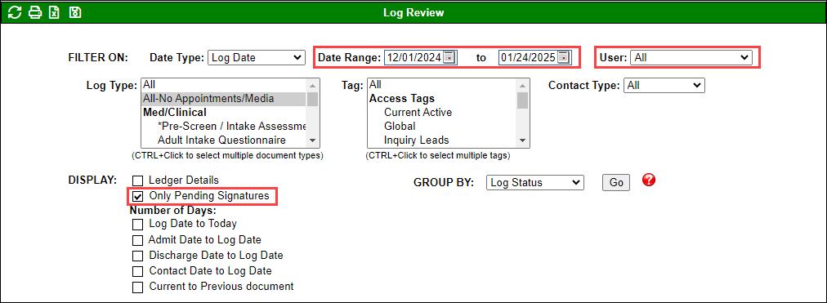Viewport: 827px width, 303px height.
Task: Open the end date calendar picker
Action: pyautogui.click(x=563, y=57)
